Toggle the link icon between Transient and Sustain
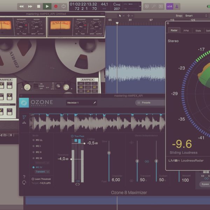The height and width of the screenshot is (210, 210). pyautogui.click(x=147, y=161)
